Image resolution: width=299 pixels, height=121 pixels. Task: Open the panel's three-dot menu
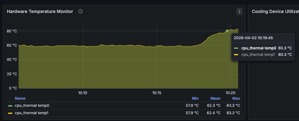click(240, 12)
